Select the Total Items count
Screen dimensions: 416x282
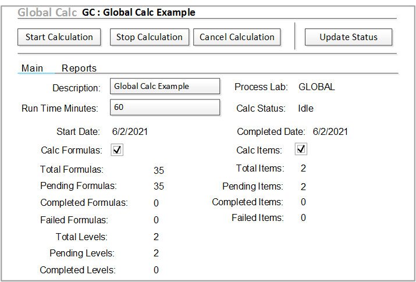tap(303, 169)
